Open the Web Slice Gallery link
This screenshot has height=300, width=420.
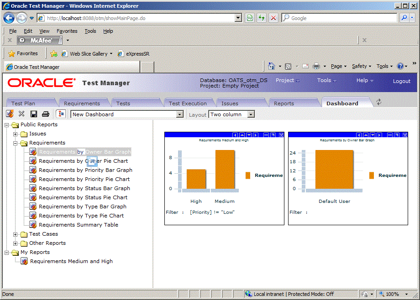[87, 54]
